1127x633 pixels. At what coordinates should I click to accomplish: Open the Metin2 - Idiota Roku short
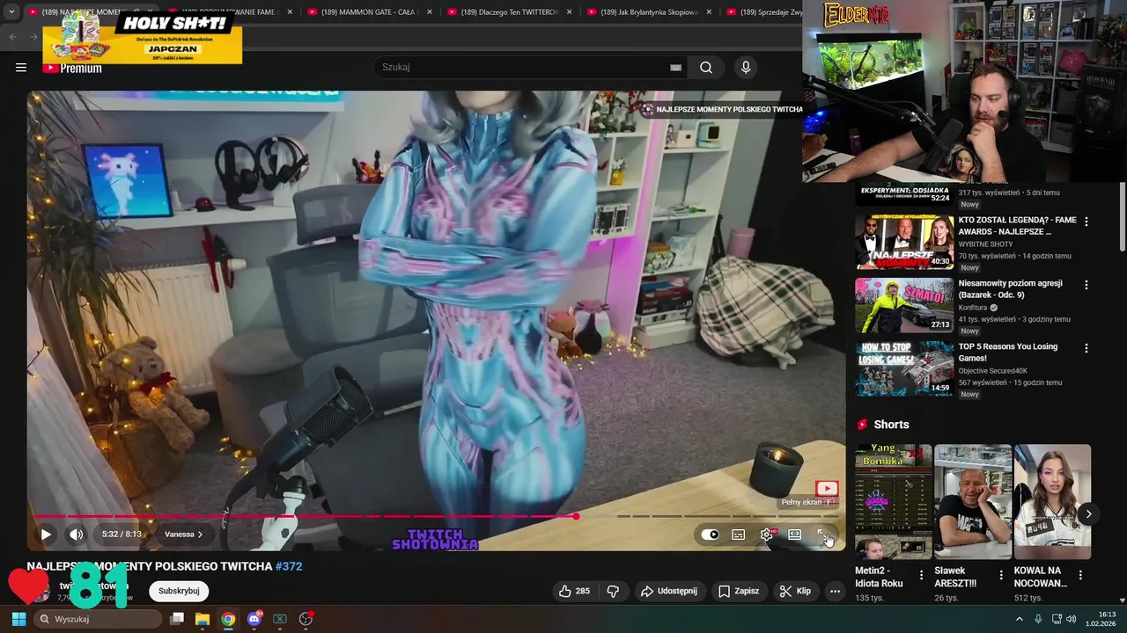pyautogui.click(x=894, y=501)
